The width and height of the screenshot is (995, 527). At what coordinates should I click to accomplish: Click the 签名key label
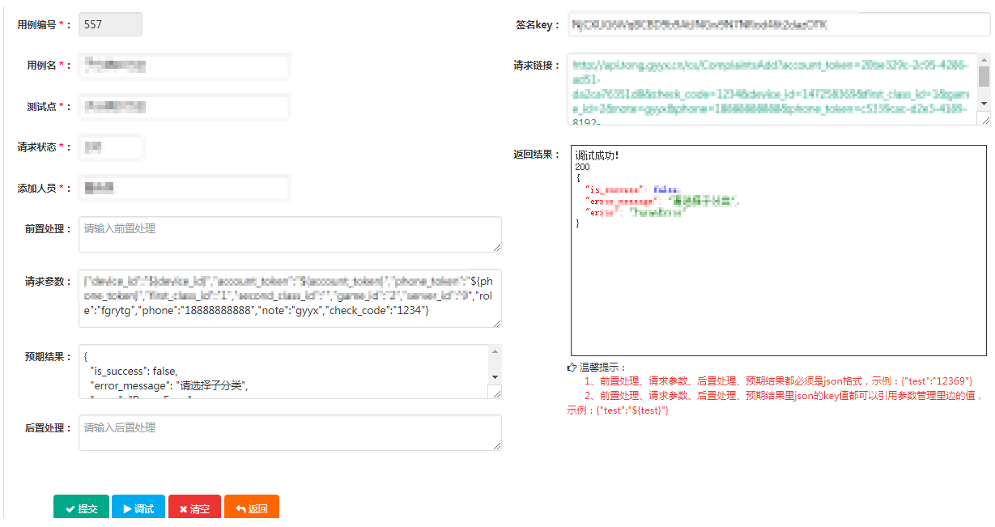click(538, 25)
